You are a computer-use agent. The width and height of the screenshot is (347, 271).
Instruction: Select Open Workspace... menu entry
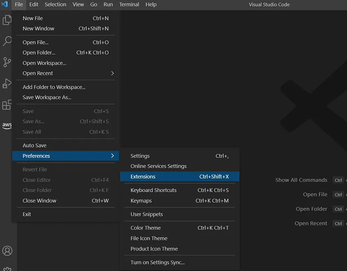tap(66, 63)
